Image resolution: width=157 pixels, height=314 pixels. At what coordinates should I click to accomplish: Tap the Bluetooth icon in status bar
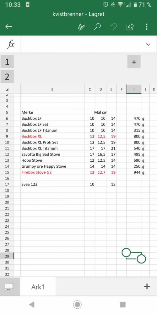(113, 4)
